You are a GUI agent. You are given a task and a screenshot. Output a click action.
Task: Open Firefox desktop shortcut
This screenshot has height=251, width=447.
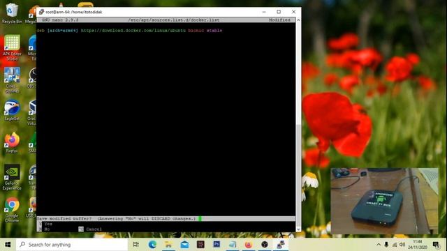[x=12, y=143]
